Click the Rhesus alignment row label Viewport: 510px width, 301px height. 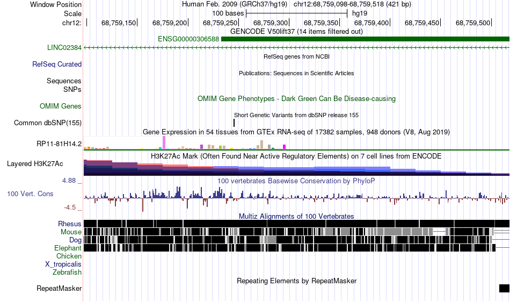point(70,224)
